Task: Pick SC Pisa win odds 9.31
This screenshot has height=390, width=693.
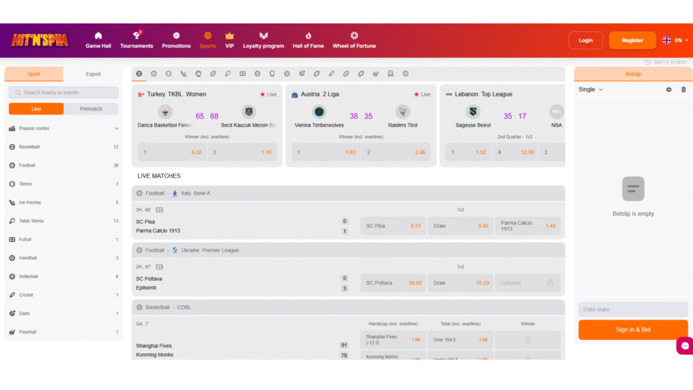Action: click(x=393, y=226)
